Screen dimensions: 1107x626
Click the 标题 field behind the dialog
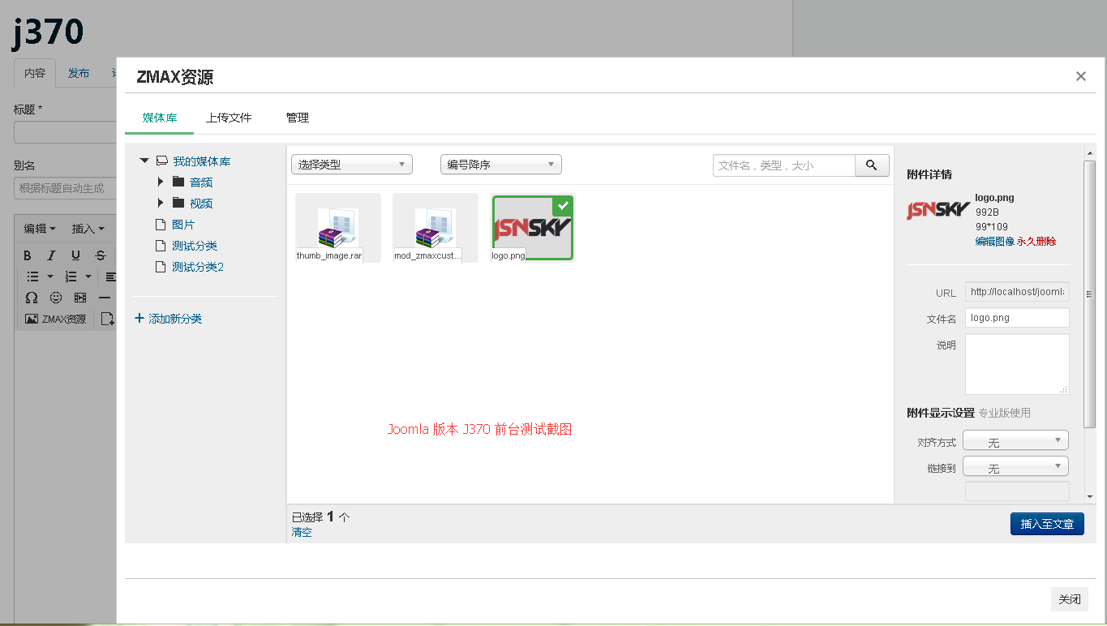click(66, 132)
